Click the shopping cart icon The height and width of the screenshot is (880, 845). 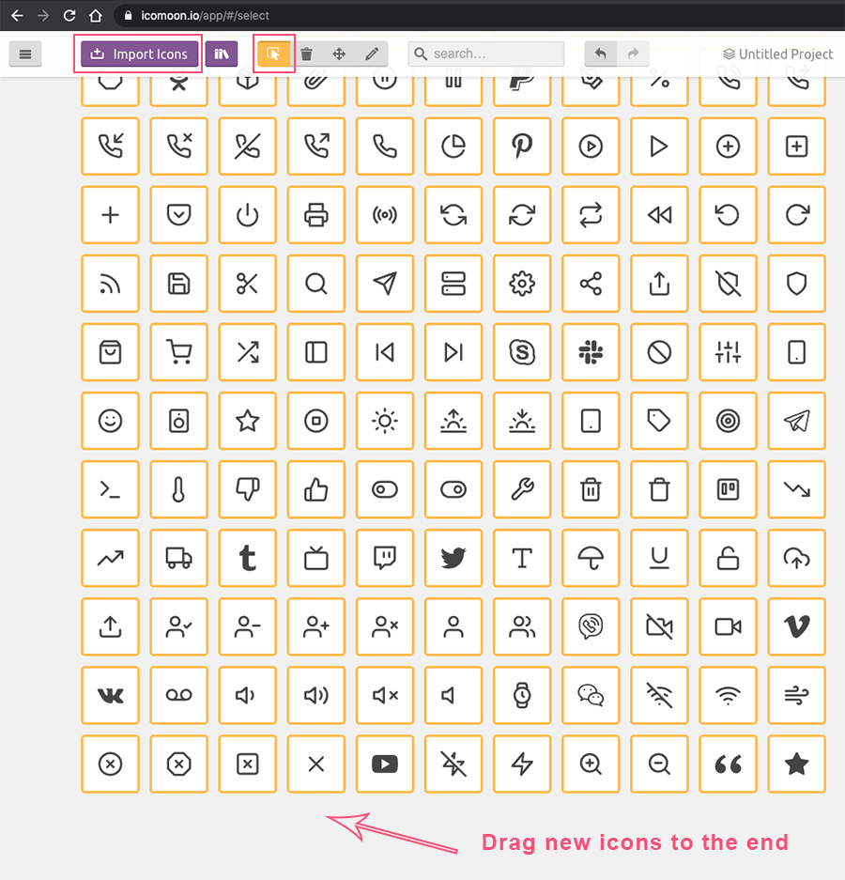[178, 352]
